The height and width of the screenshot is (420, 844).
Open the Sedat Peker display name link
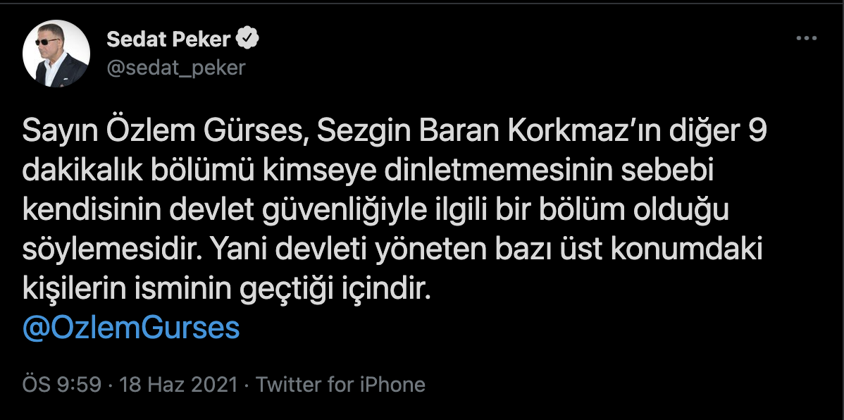[x=168, y=40]
